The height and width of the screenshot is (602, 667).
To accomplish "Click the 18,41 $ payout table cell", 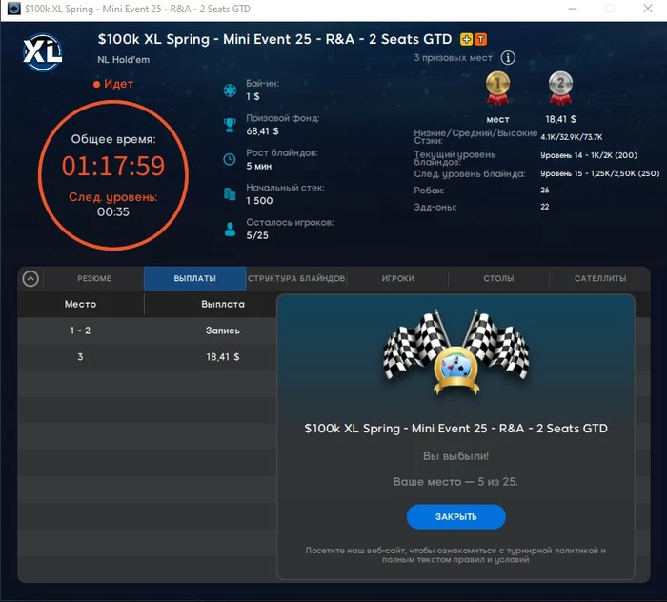I will [x=222, y=356].
